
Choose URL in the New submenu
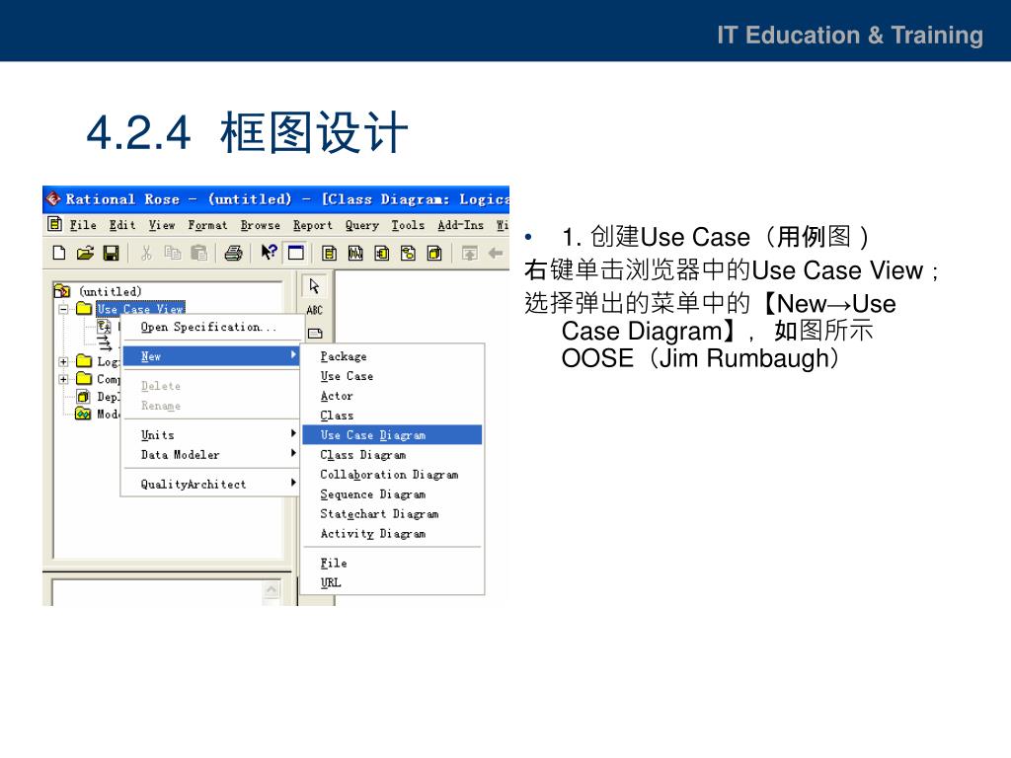[x=392, y=582]
